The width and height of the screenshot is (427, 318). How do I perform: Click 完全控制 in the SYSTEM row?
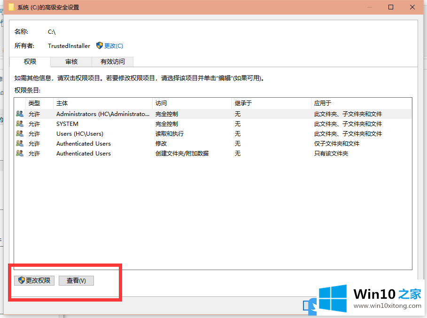[x=167, y=124]
